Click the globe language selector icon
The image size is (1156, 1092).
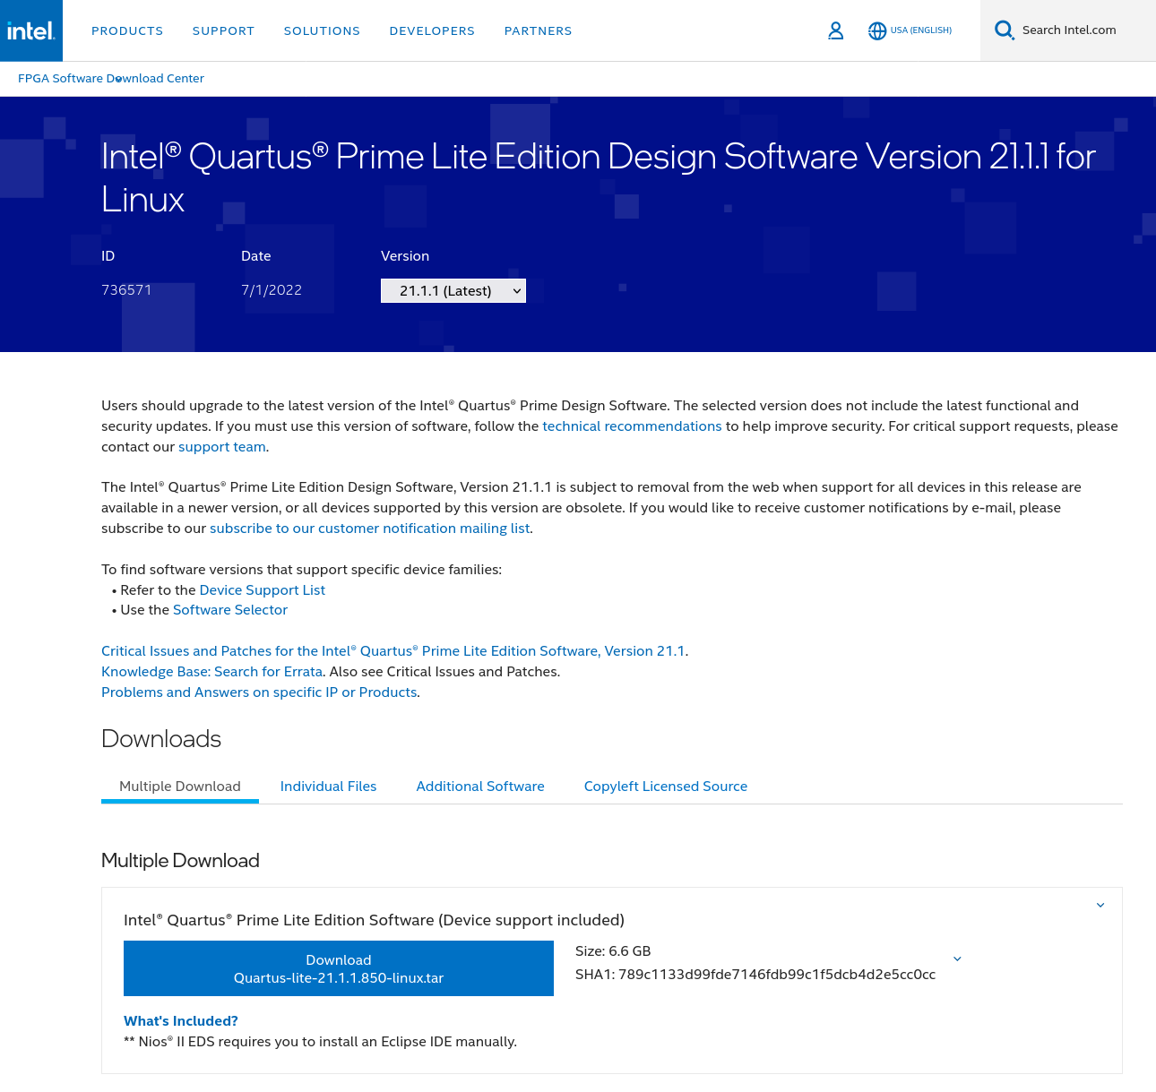[876, 30]
